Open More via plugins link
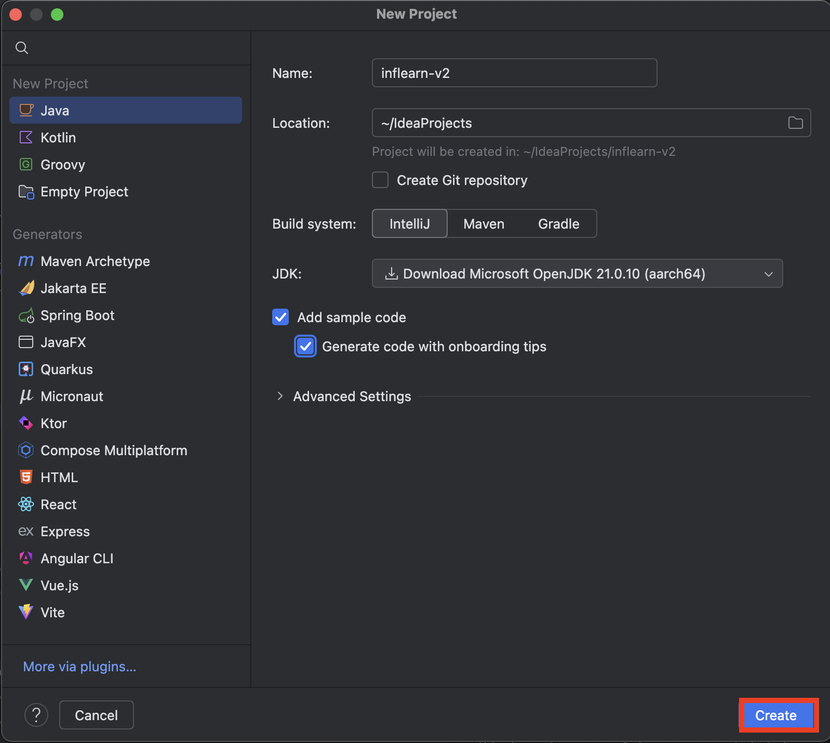The width and height of the screenshot is (830, 743). click(x=79, y=666)
